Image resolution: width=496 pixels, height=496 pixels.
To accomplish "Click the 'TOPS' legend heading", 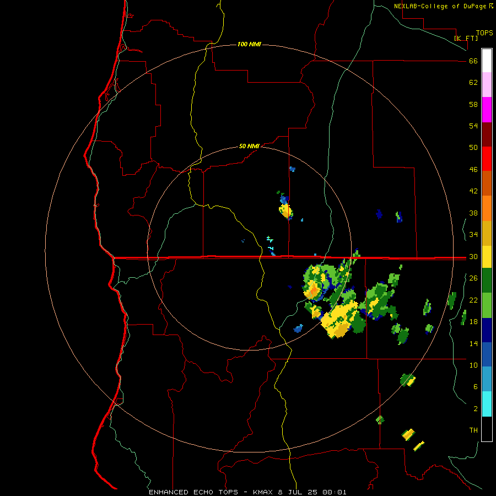I will coord(484,33).
